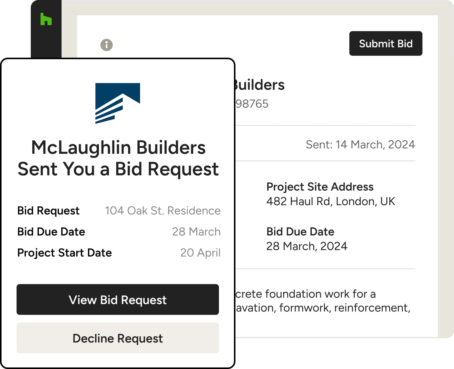
Task: Decline the request using Decline Request
Action: [118, 338]
